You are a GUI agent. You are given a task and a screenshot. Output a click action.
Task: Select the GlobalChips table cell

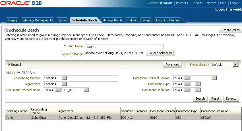click(44, 118)
